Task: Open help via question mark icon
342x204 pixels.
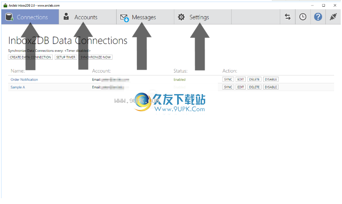Action: tap(318, 17)
